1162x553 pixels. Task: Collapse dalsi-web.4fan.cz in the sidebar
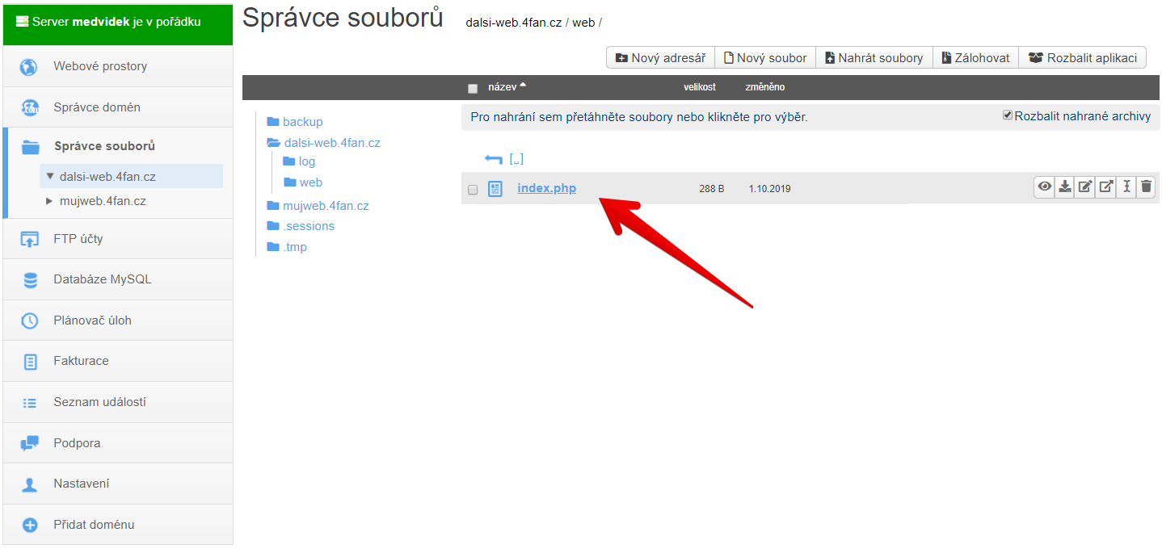[50, 176]
